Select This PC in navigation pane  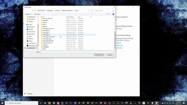click(x=30, y=24)
